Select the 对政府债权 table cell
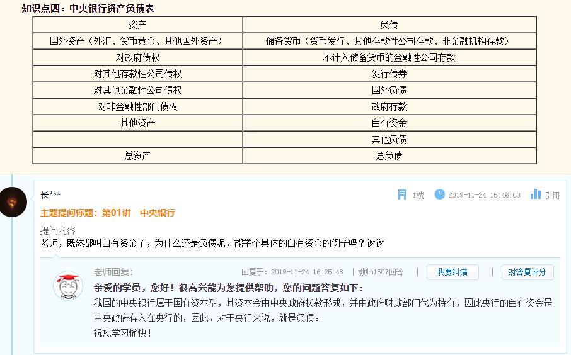The image size is (571, 355). (x=137, y=57)
